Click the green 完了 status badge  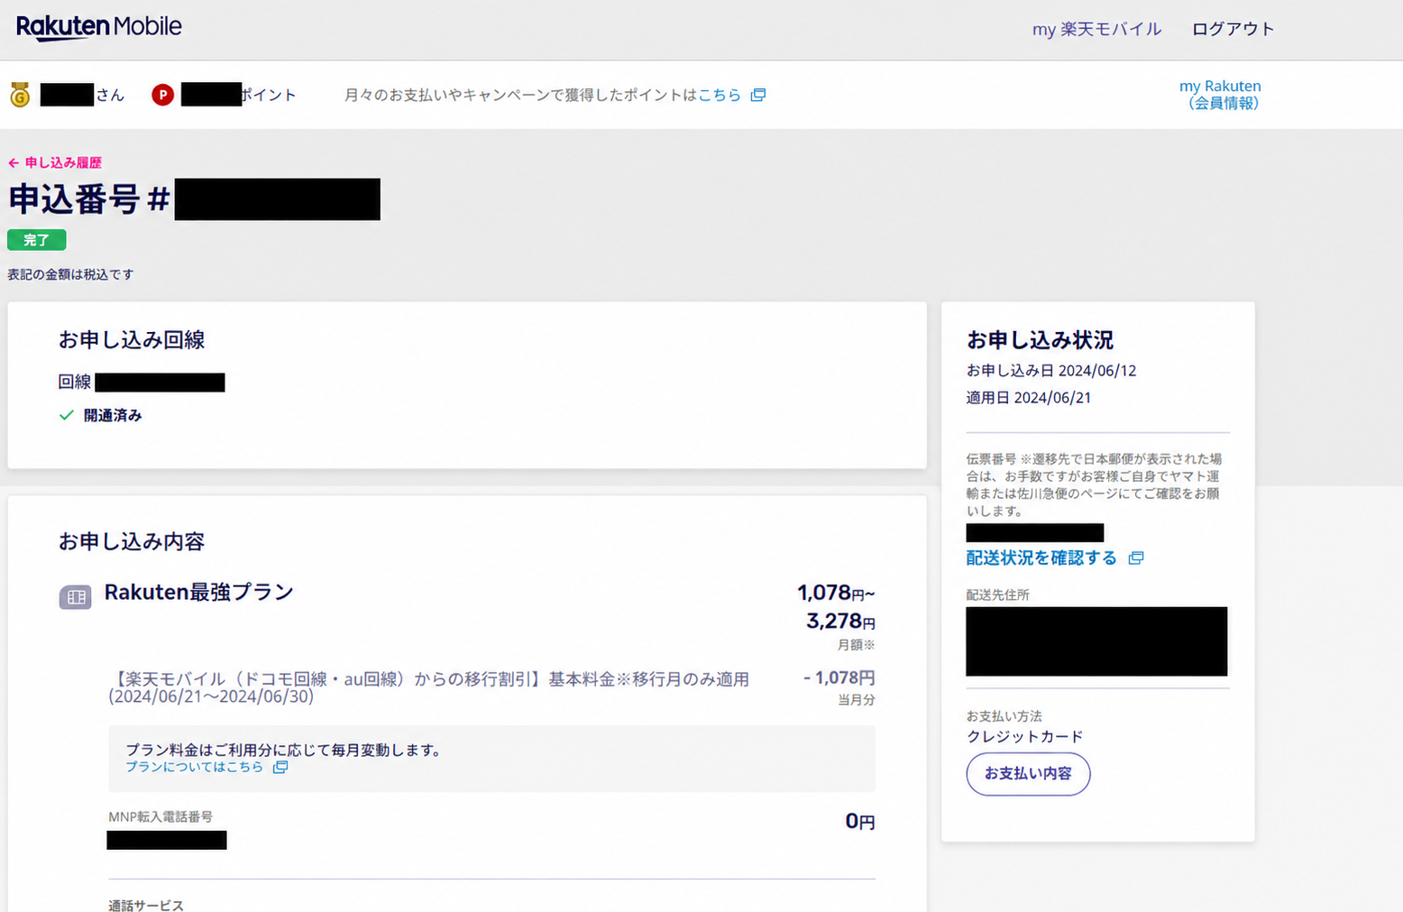[x=37, y=240]
